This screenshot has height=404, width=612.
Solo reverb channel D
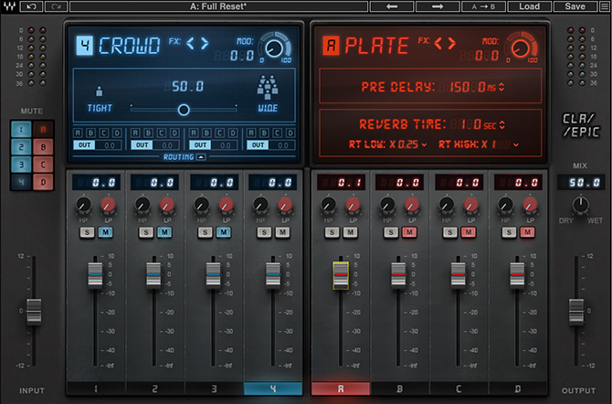tap(509, 232)
